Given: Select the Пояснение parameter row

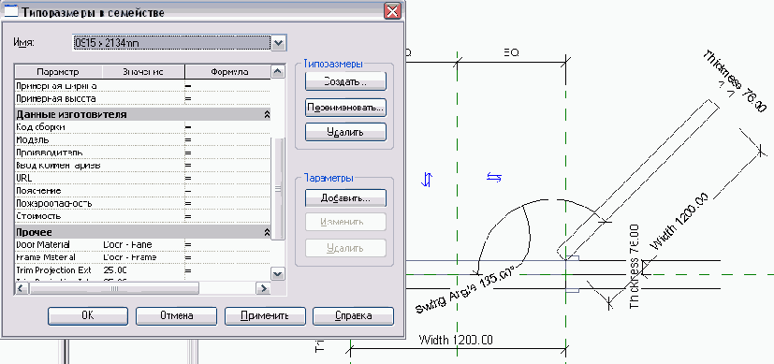Looking at the screenshot, I should point(142,191).
